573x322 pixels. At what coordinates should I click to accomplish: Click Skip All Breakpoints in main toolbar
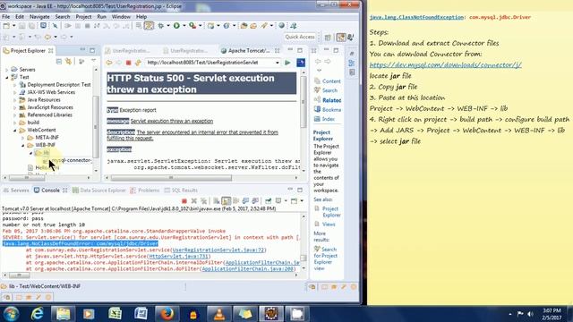pyautogui.click(x=55, y=26)
